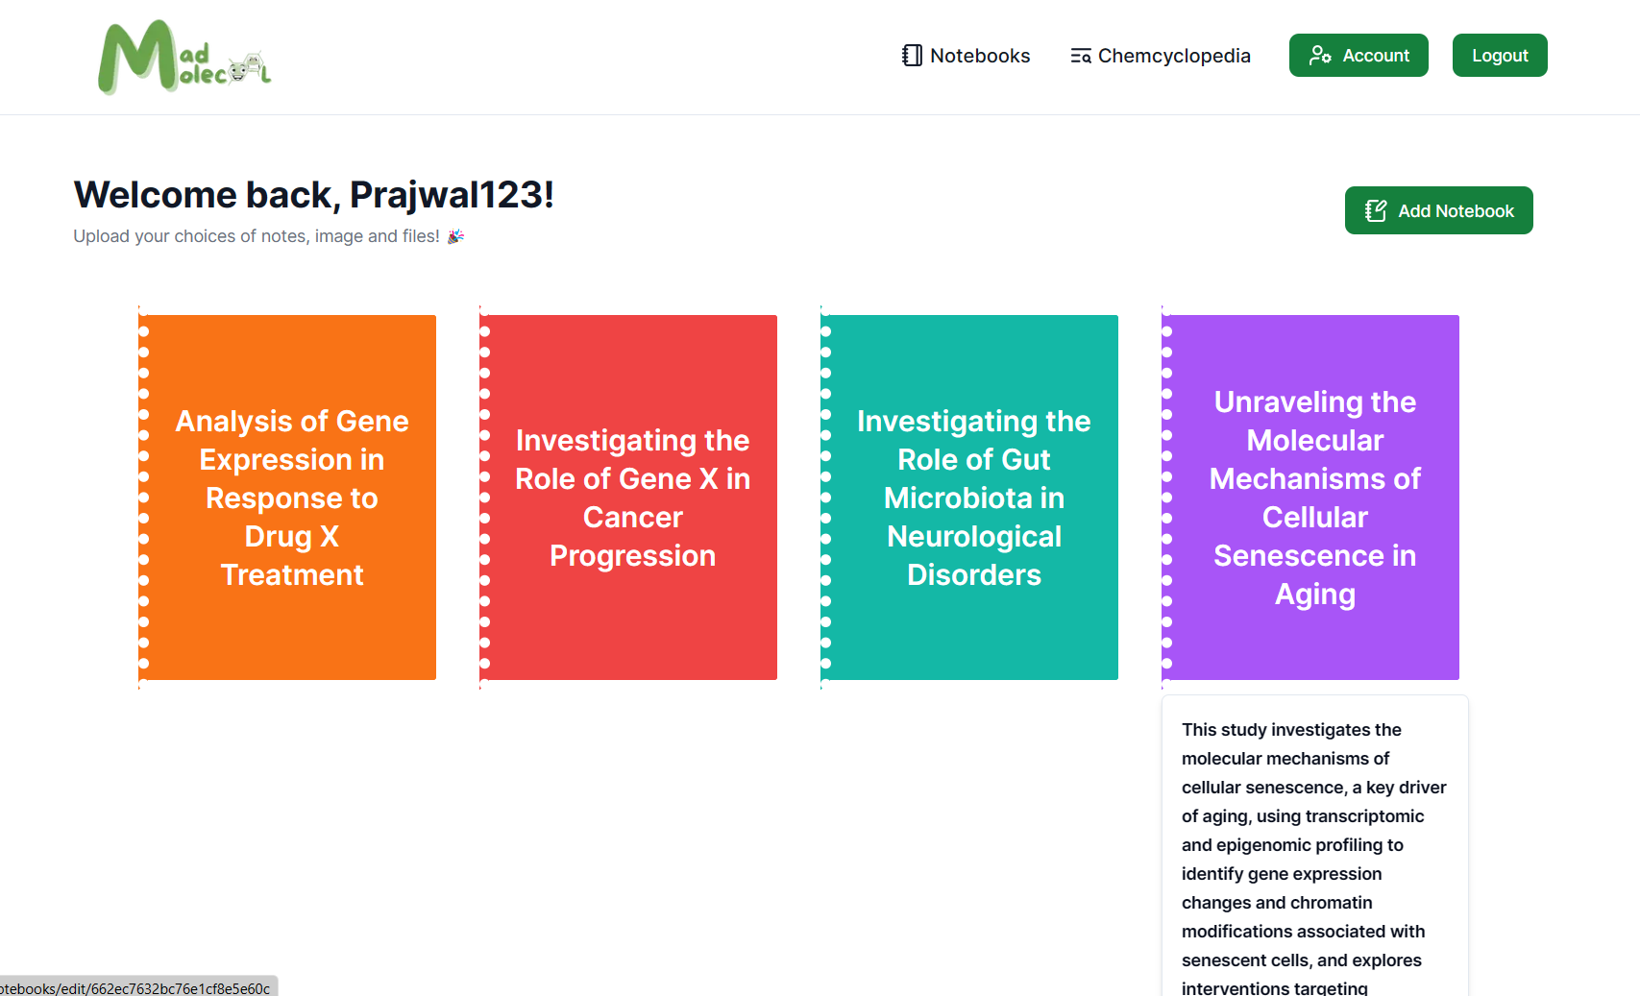Add a new notebook

[x=1438, y=210]
